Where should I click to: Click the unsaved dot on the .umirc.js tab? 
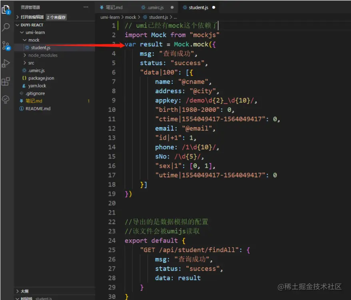point(172,7)
